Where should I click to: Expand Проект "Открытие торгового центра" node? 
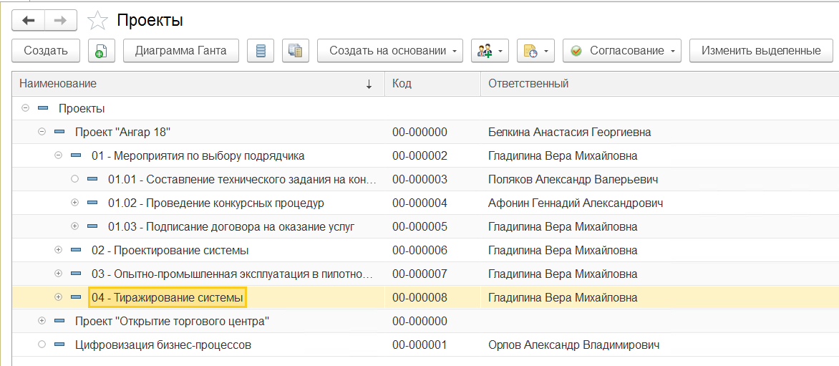coord(42,321)
